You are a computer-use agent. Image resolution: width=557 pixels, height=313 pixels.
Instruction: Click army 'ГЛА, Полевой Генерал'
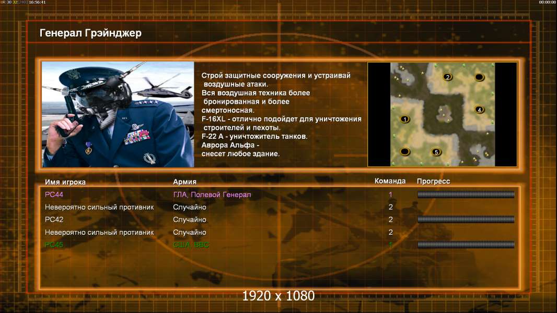(x=212, y=195)
